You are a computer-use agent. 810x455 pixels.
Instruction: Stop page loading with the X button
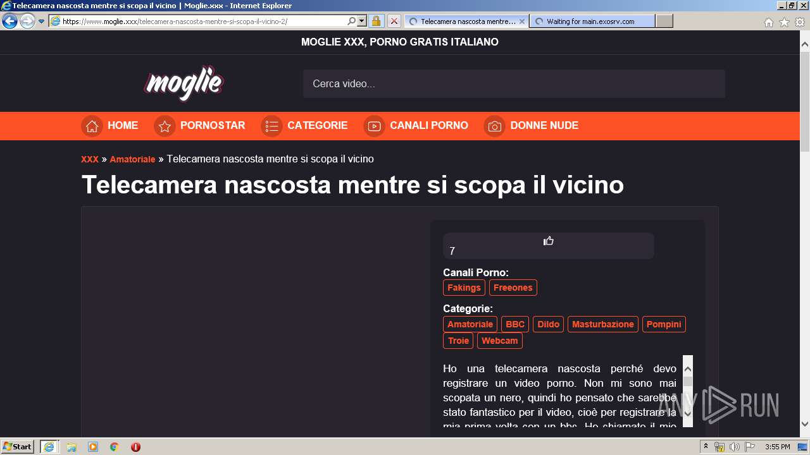(394, 21)
